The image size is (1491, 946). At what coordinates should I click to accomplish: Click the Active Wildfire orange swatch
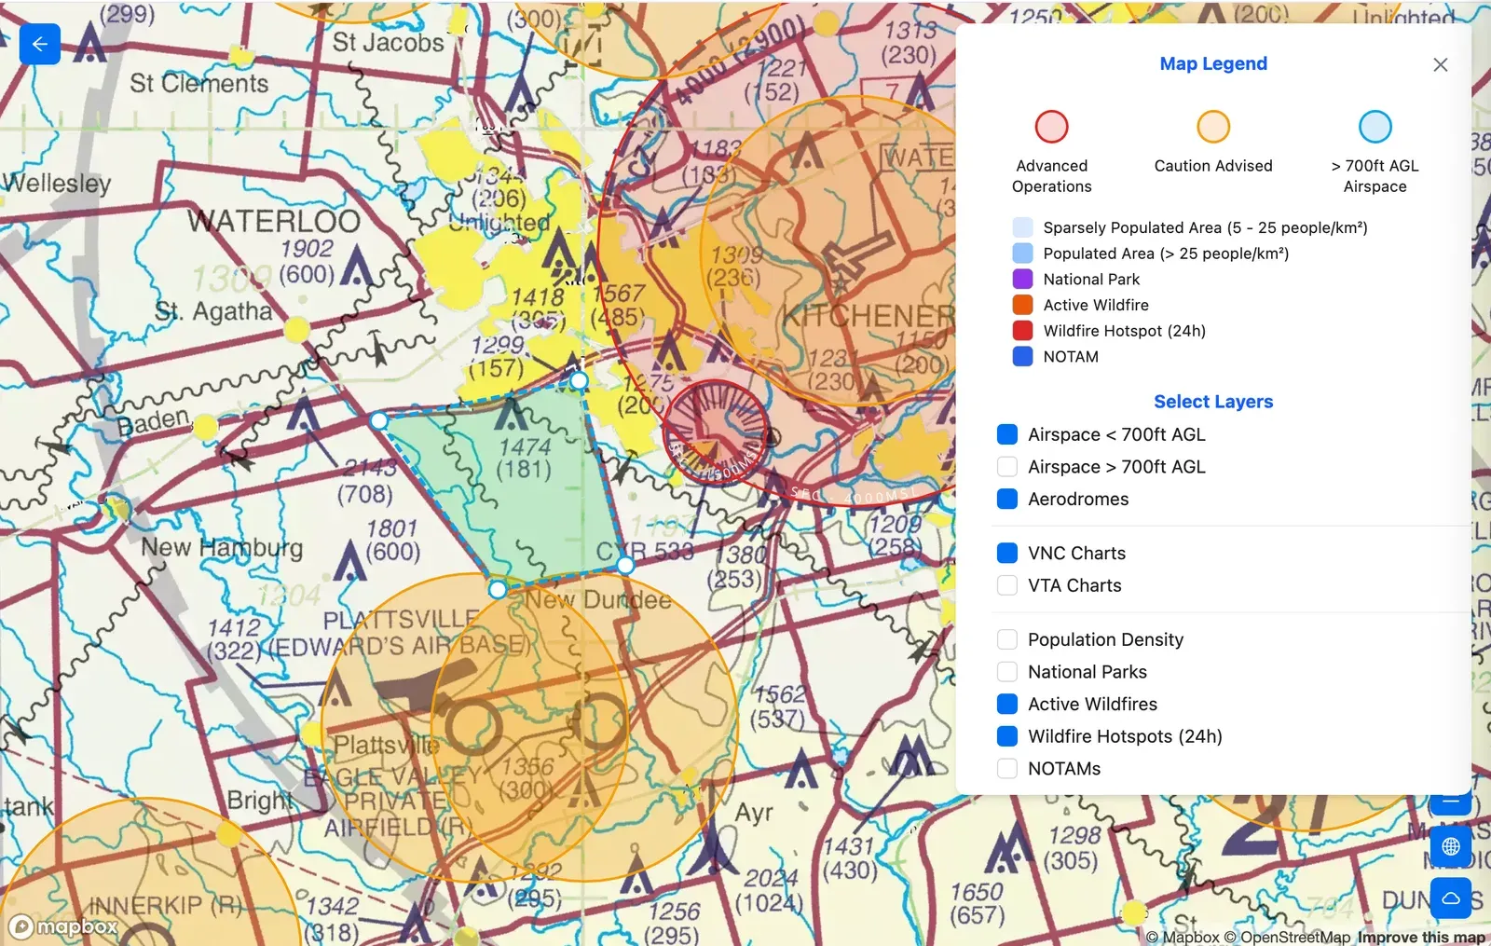tap(1022, 305)
